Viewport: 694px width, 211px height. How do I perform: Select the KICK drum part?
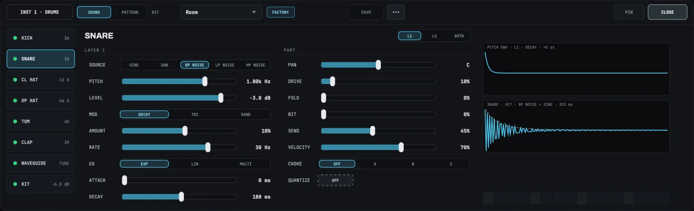[41, 38]
